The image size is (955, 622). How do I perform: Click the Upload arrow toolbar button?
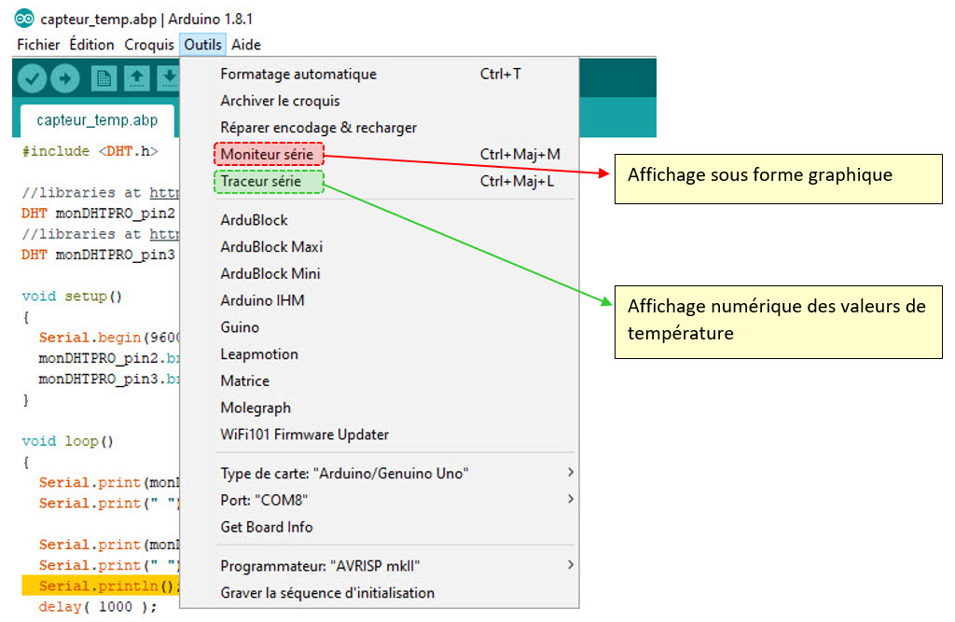coord(64,79)
